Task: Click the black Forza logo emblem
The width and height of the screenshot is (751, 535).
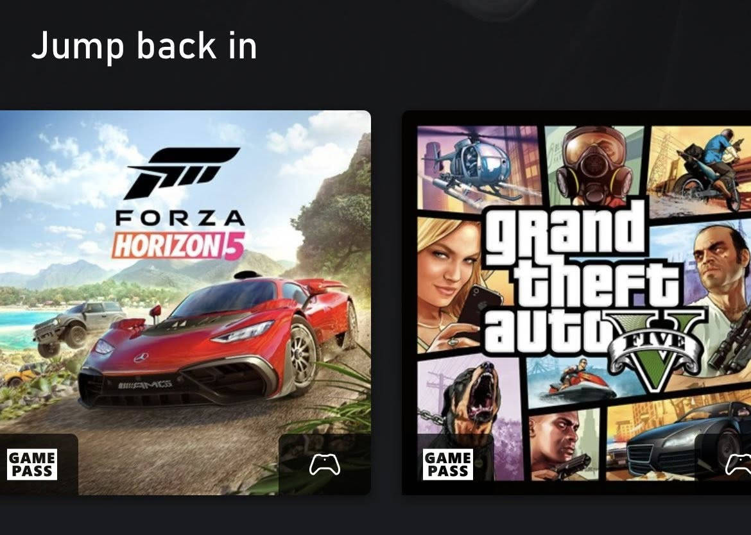Action: [x=182, y=173]
